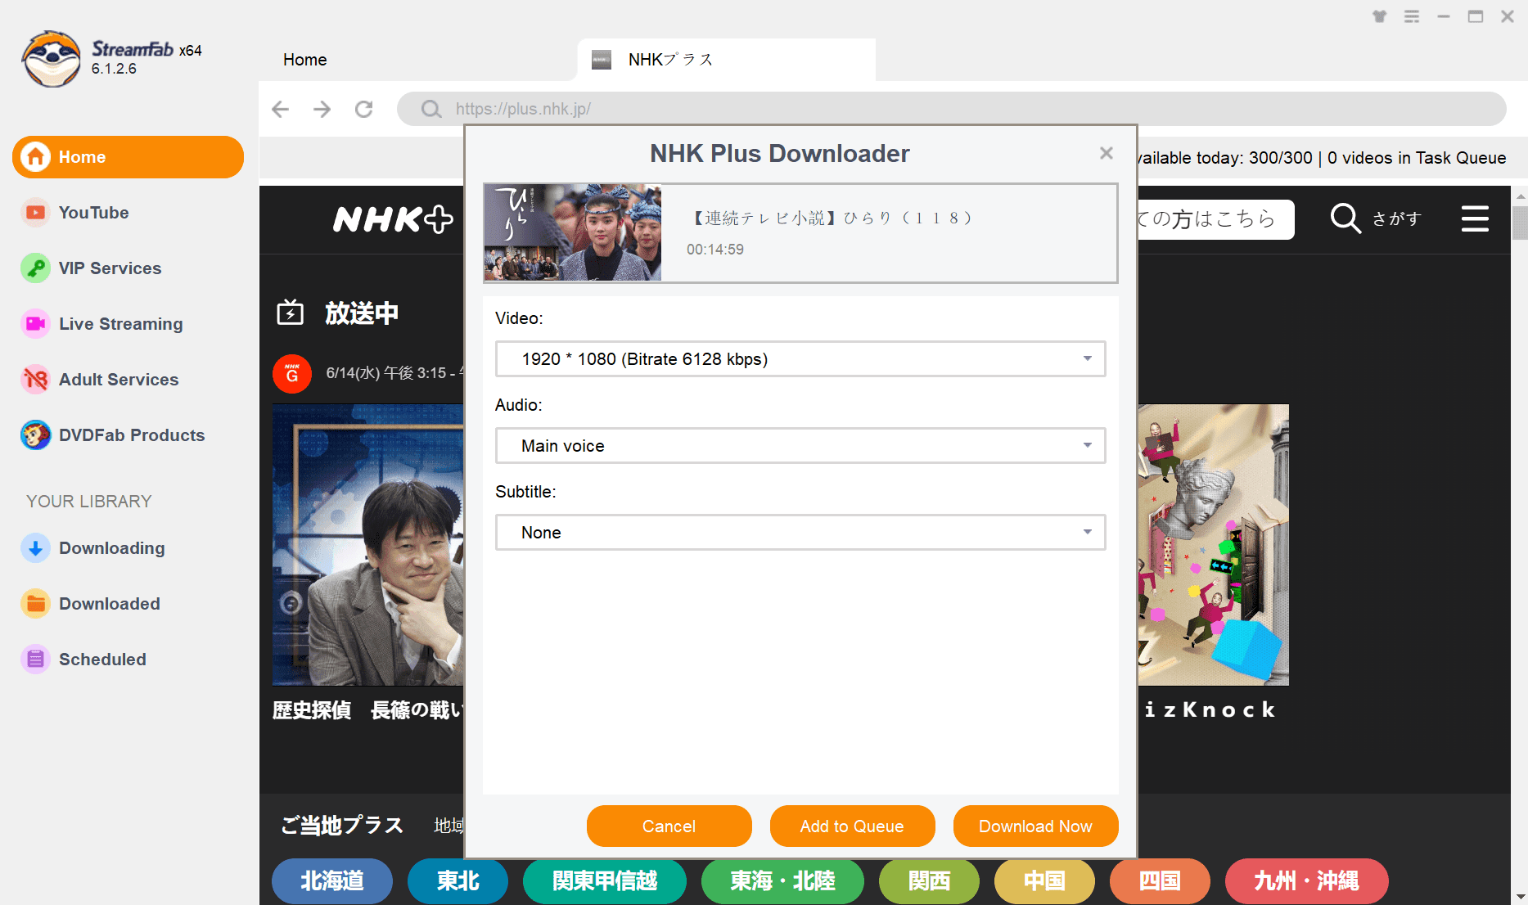
Task: Click the 方はこちら banner button
Action: pos(1215,219)
